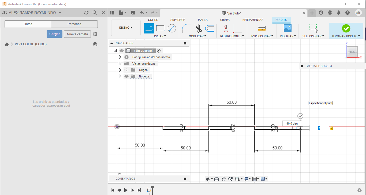Toggle visibility of the Bocetos folder
366x195 pixels.
[x=126, y=76]
